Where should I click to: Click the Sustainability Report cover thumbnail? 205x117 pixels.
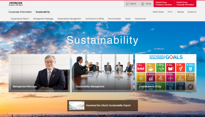tap(77, 106)
